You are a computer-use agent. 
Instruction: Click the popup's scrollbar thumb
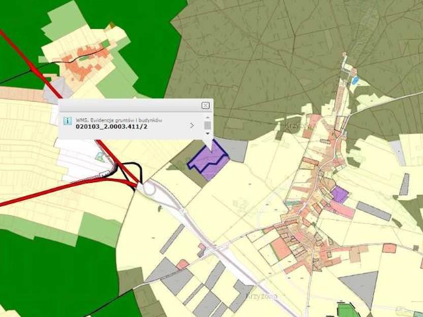(208, 125)
